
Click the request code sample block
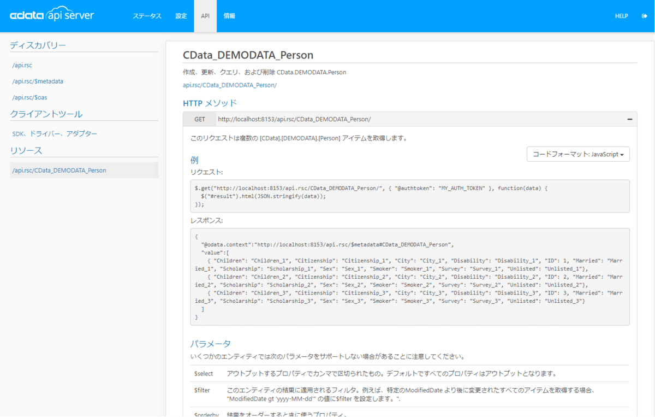tap(410, 196)
